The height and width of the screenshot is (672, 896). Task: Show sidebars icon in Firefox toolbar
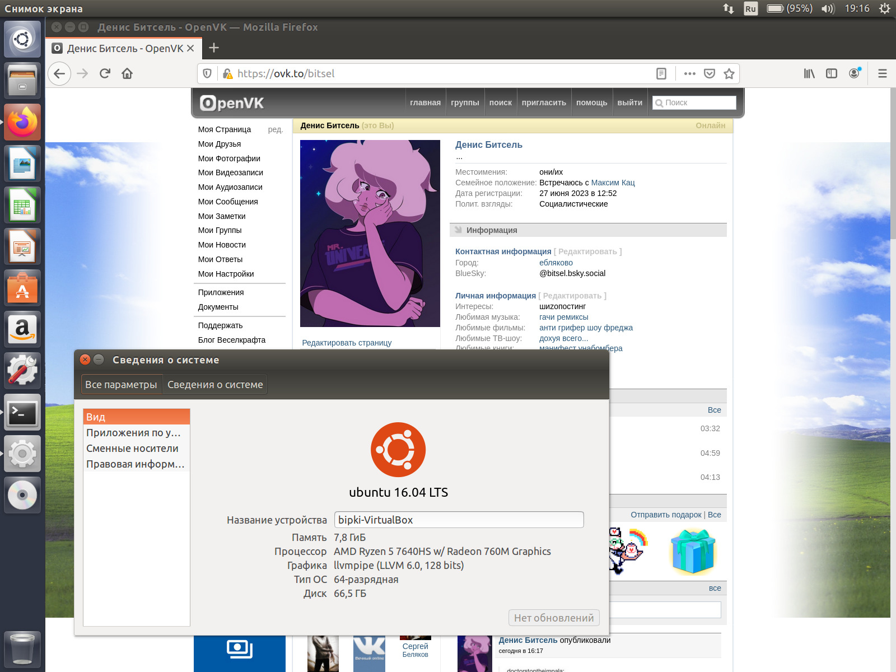832,73
